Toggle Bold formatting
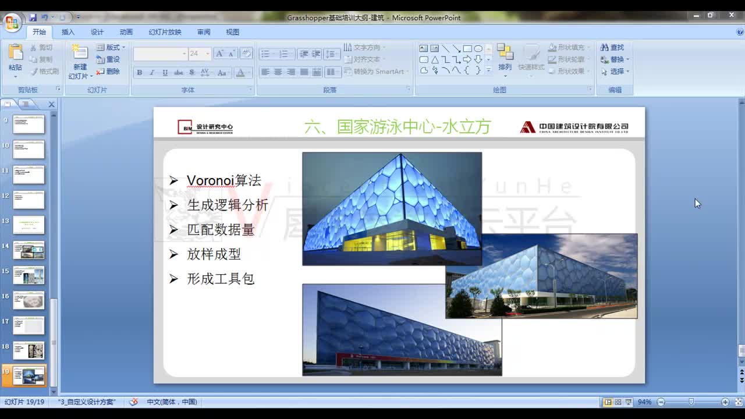This screenshot has width=745, height=419. click(x=139, y=73)
